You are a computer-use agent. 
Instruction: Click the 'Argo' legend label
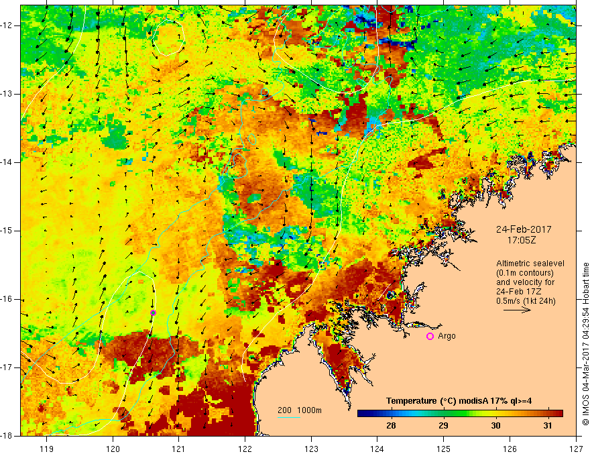447,336
